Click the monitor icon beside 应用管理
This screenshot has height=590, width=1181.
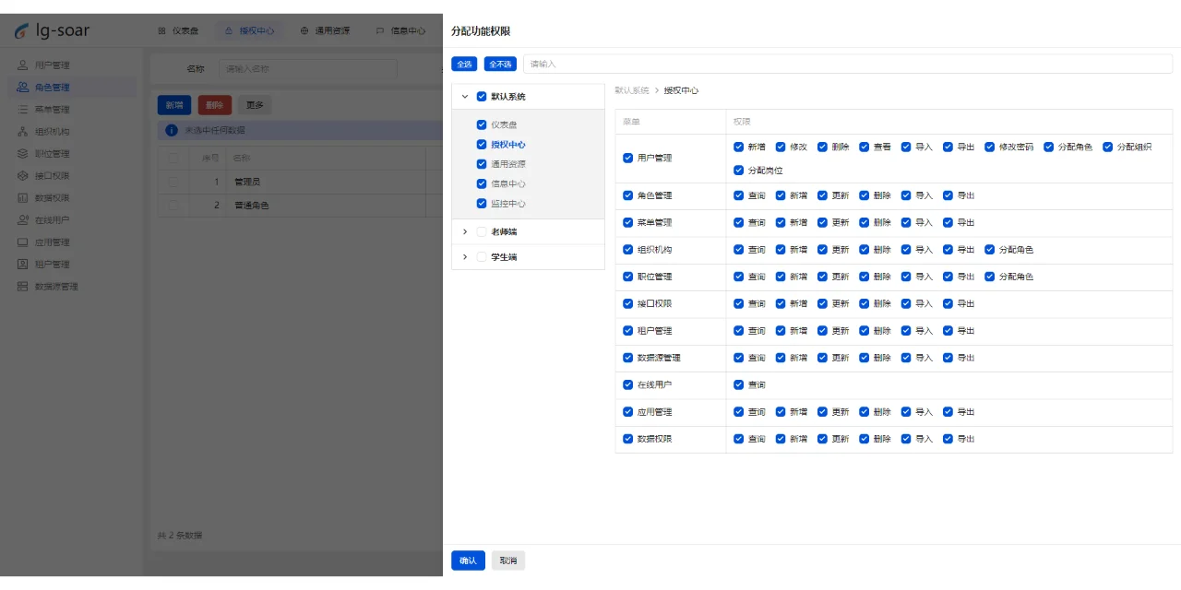pos(23,242)
